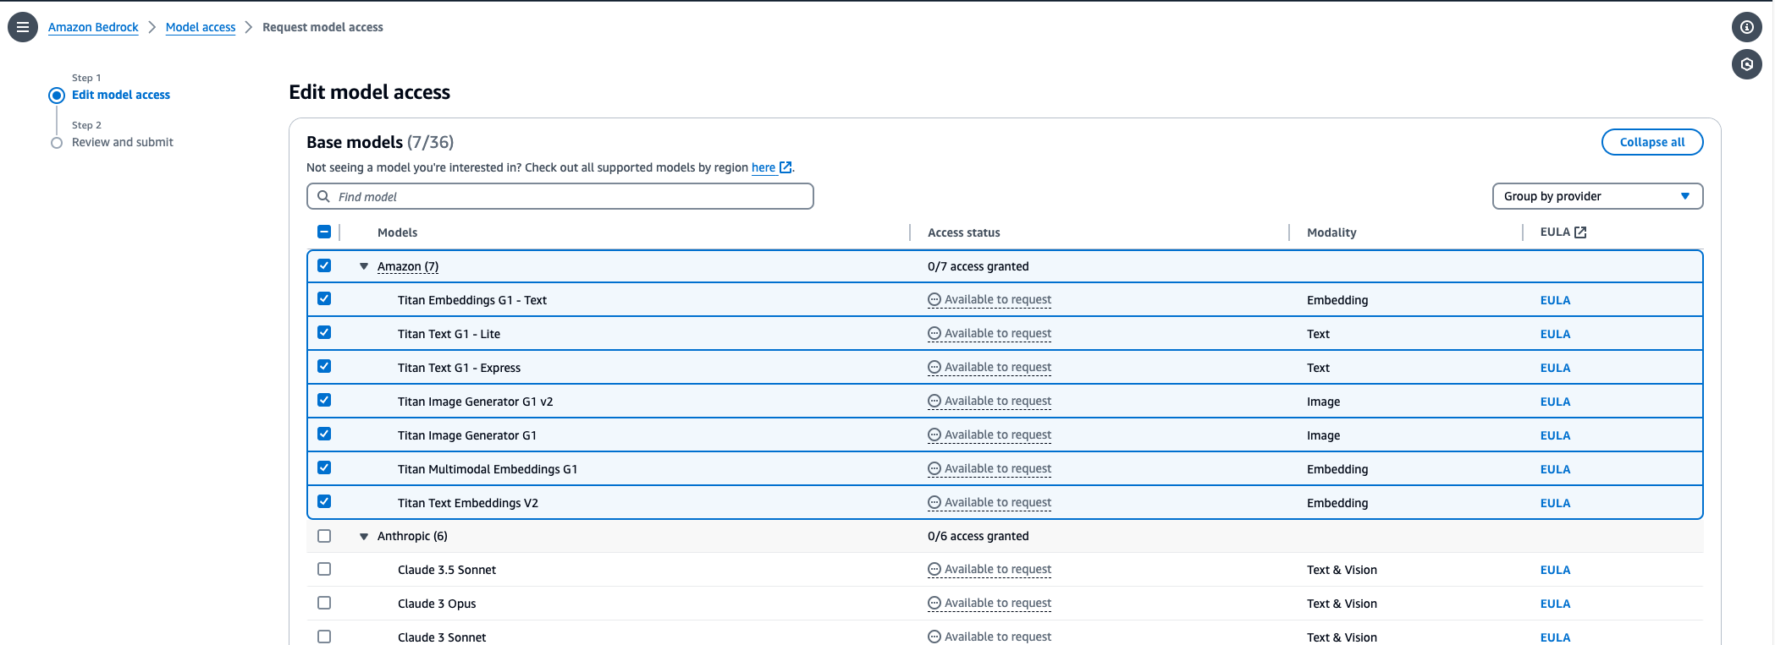1775x645 pixels.
Task: Open Model access breadcrumb link
Action: coord(201,27)
